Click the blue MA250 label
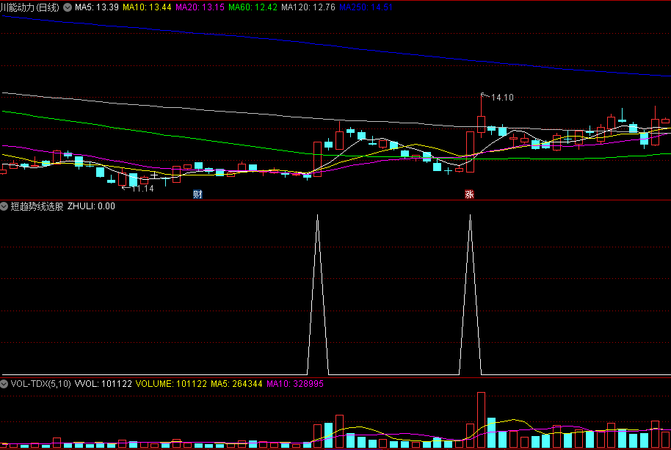Screen dimensions: 671x450 coord(366,7)
